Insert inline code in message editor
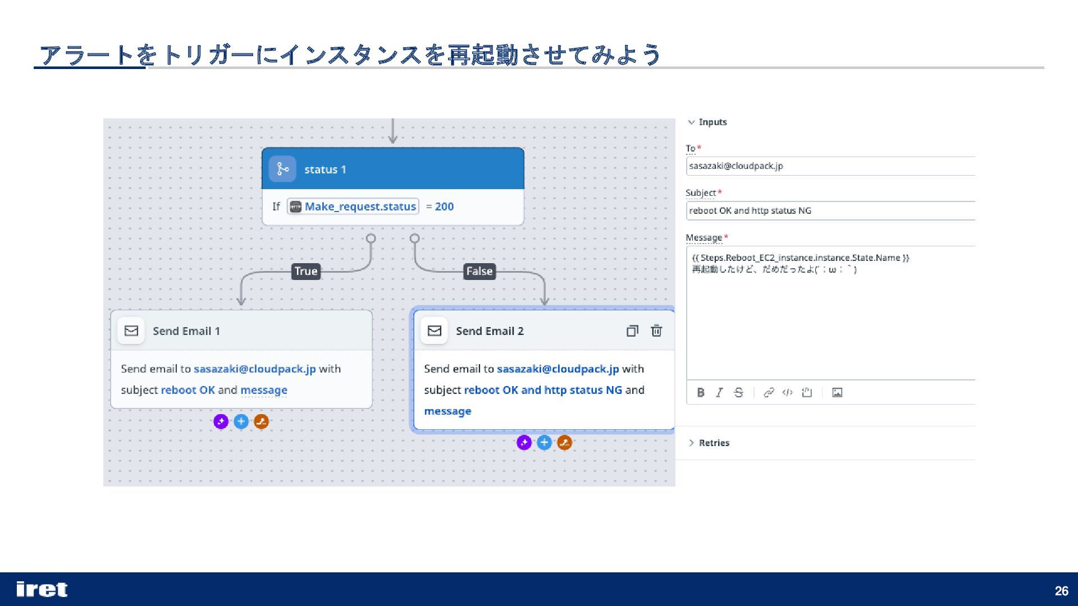This screenshot has width=1078, height=606. click(x=787, y=392)
